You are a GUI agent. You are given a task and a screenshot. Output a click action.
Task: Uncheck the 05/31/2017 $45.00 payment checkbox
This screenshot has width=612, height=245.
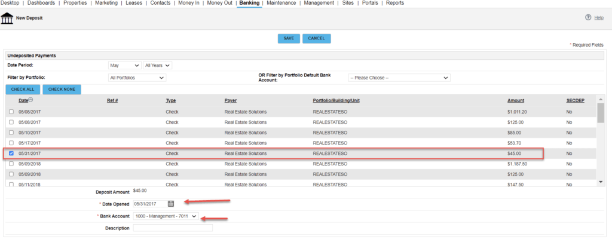[x=11, y=154]
